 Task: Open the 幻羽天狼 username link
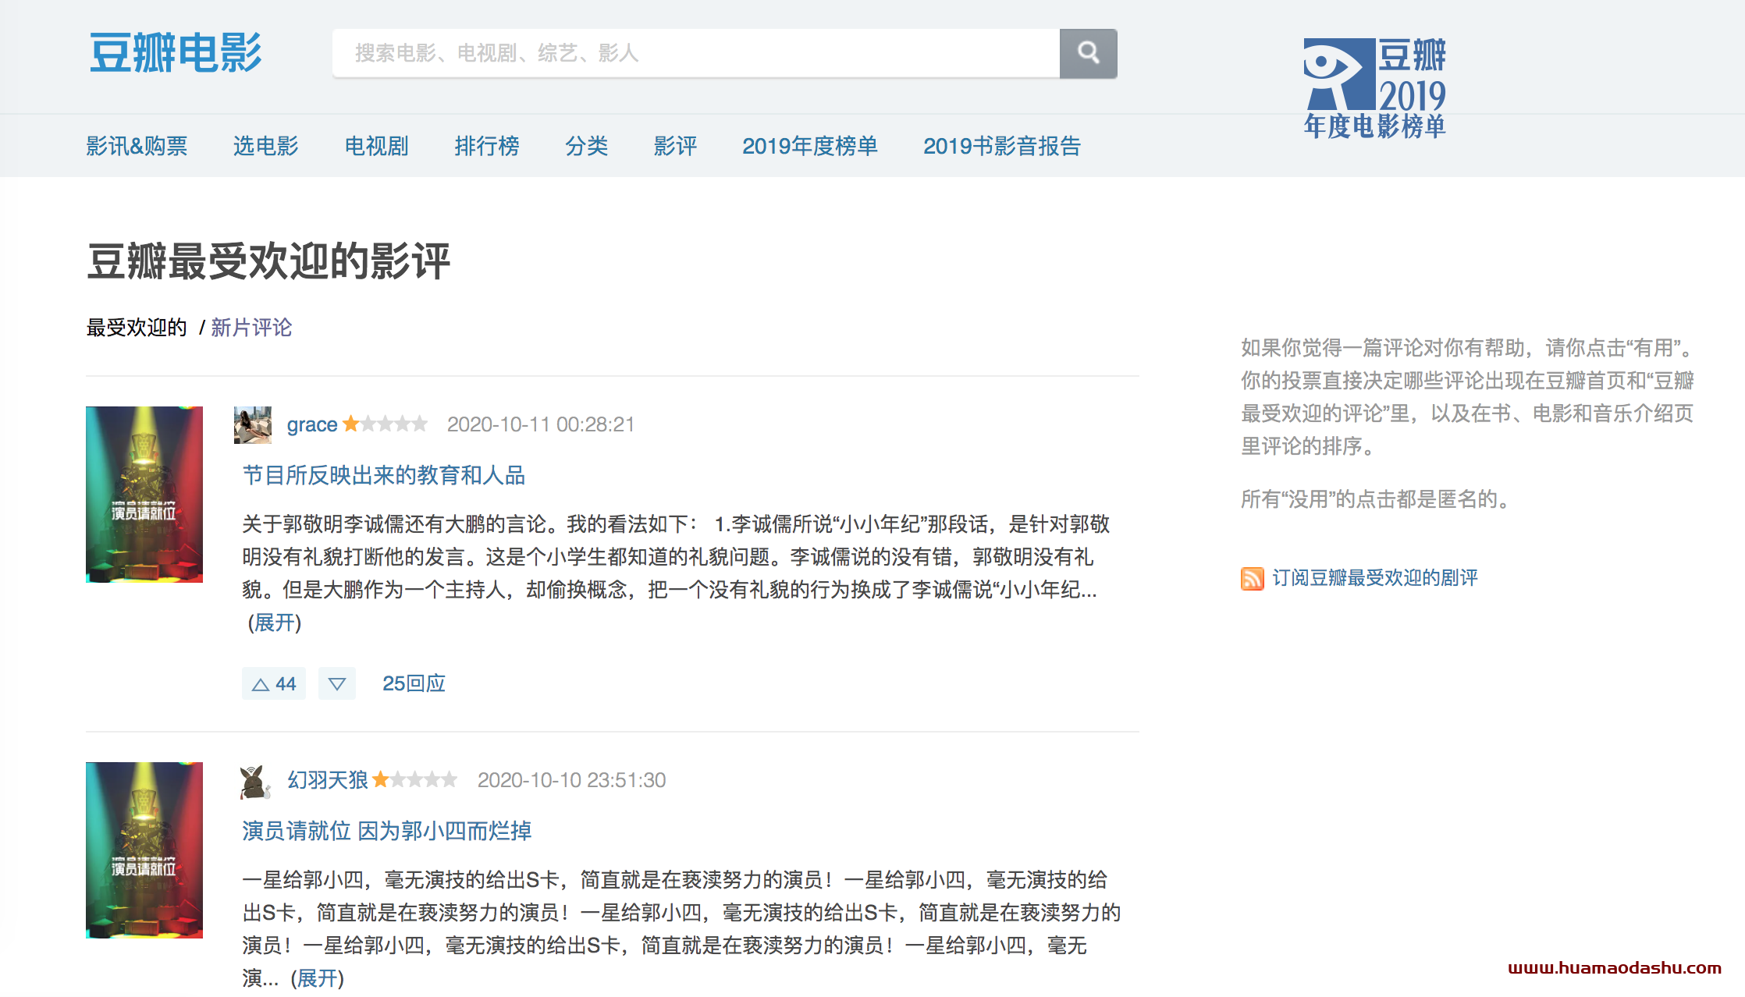328,780
